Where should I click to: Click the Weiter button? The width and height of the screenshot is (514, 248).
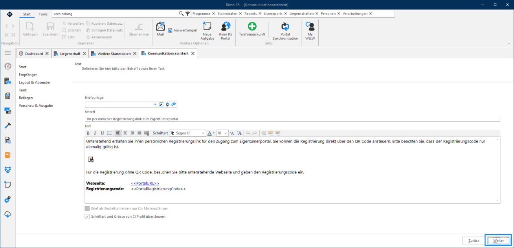(x=498, y=240)
